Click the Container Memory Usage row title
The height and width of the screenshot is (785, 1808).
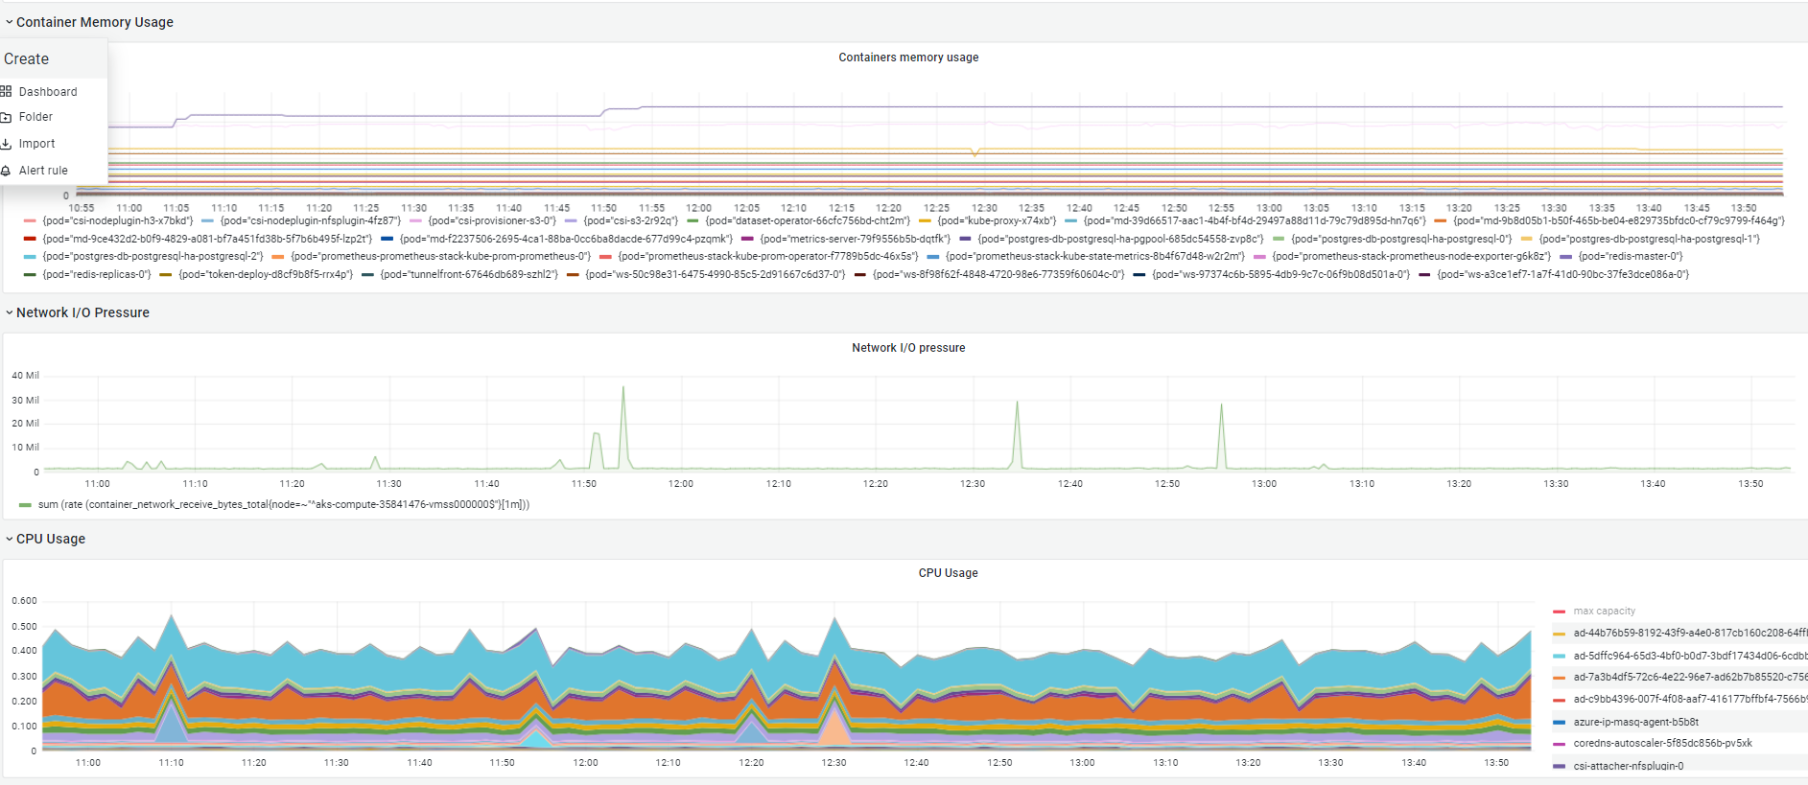coord(95,22)
